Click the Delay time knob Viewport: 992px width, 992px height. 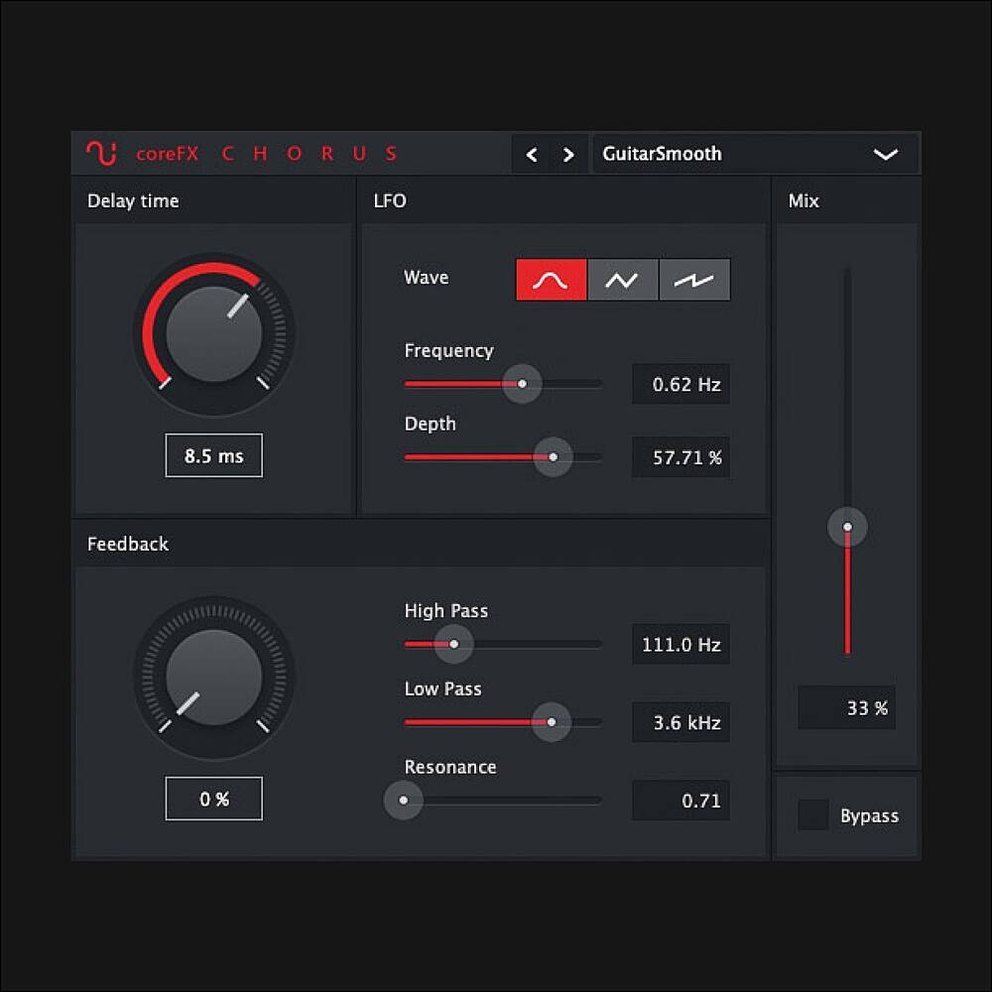(214, 334)
